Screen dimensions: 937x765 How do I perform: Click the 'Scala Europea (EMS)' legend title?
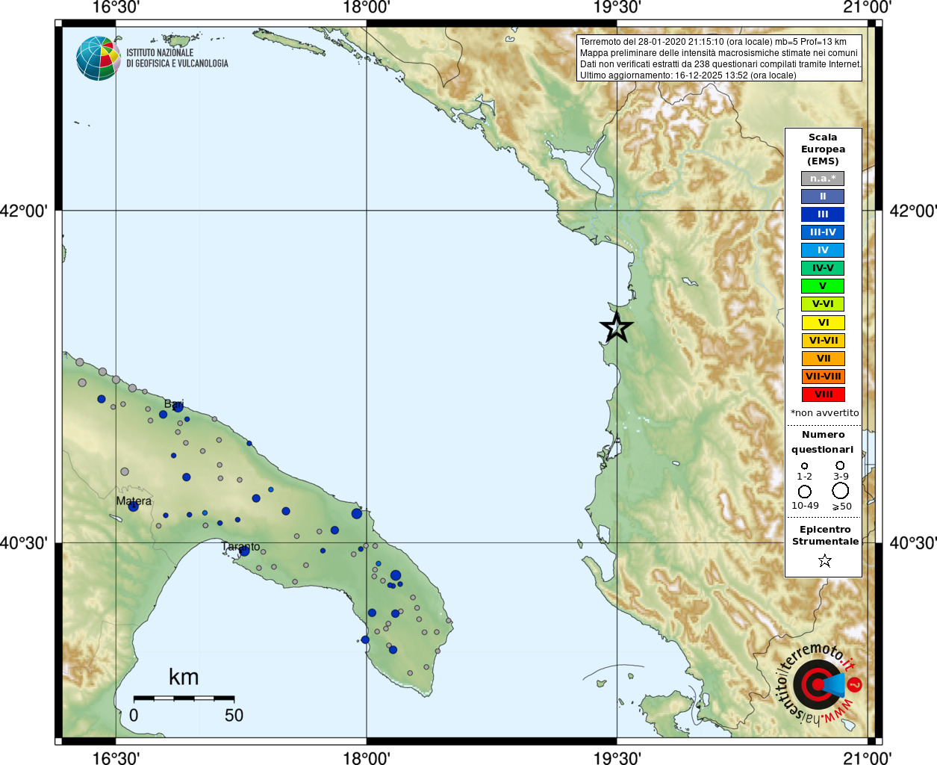(x=823, y=149)
